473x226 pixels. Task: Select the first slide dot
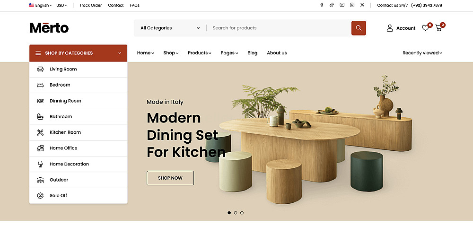point(229,213)
